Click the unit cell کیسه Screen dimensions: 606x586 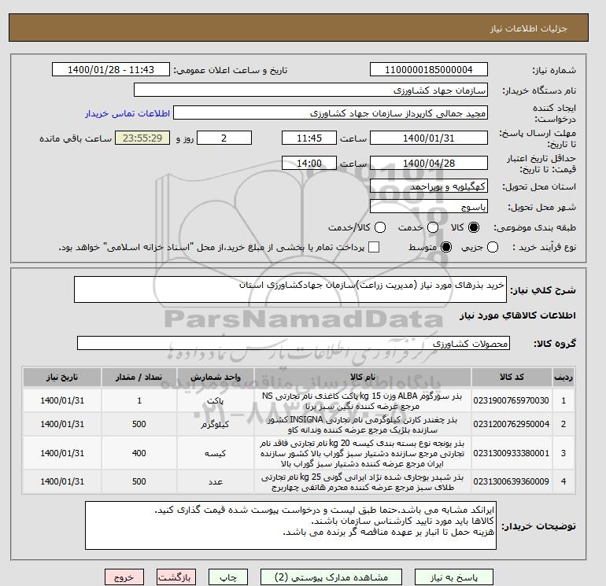216,454
